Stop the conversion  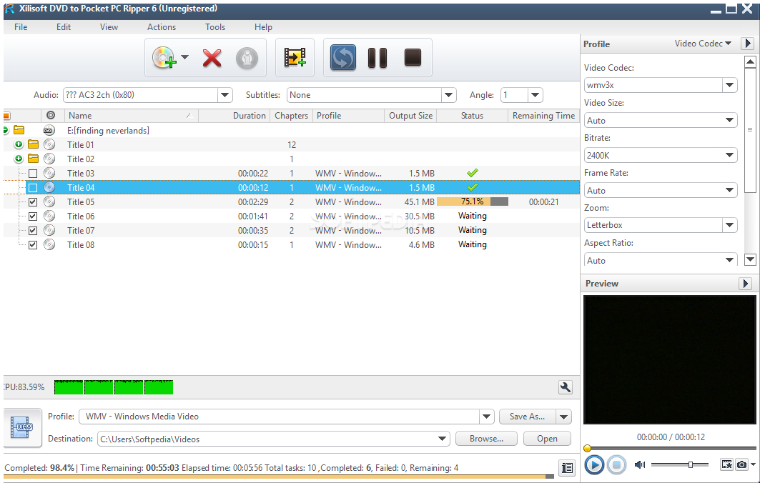click(413, 57)
